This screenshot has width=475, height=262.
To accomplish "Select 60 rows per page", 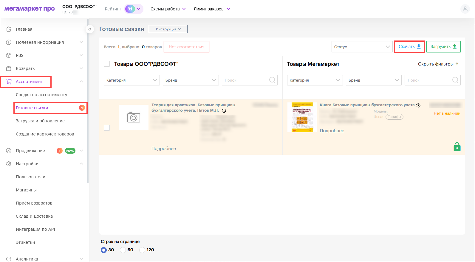I will pyautogui.click(x=123, y=250).
